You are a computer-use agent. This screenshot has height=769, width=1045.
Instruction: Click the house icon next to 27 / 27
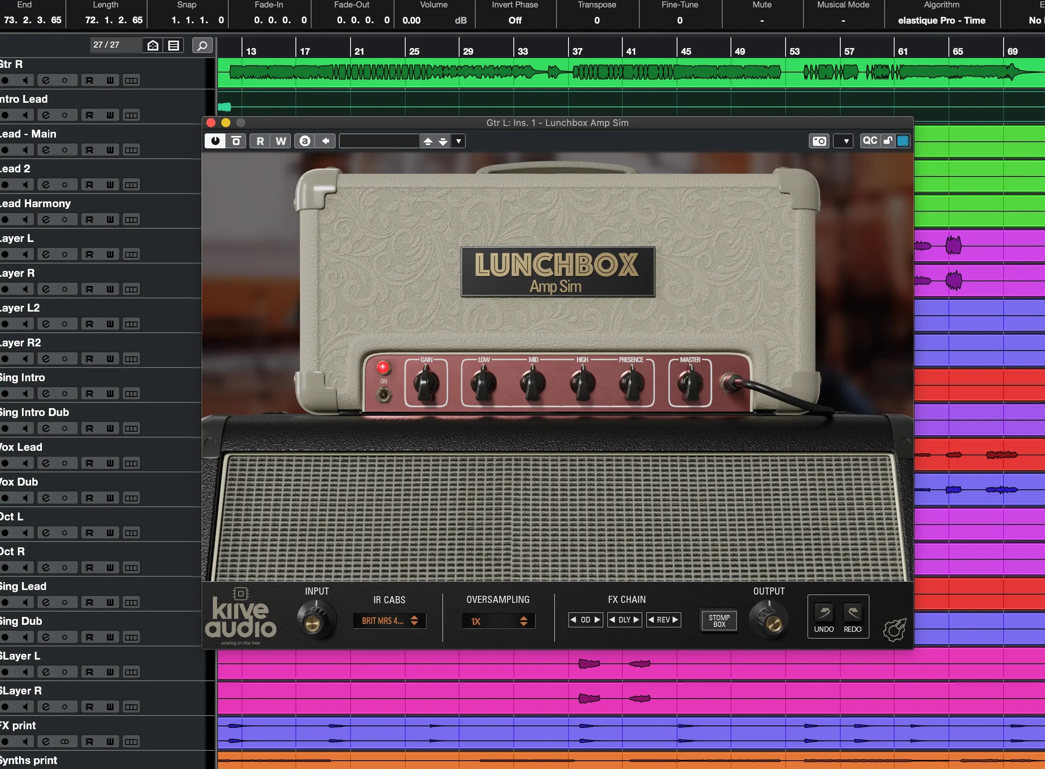tap(153, 46)
